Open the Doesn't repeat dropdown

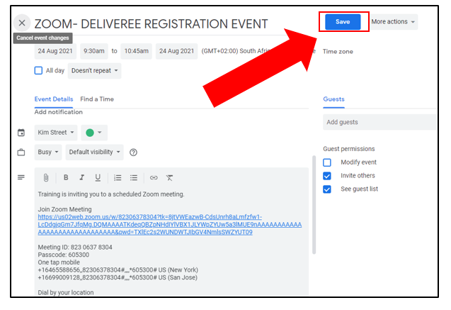point(95,71)
